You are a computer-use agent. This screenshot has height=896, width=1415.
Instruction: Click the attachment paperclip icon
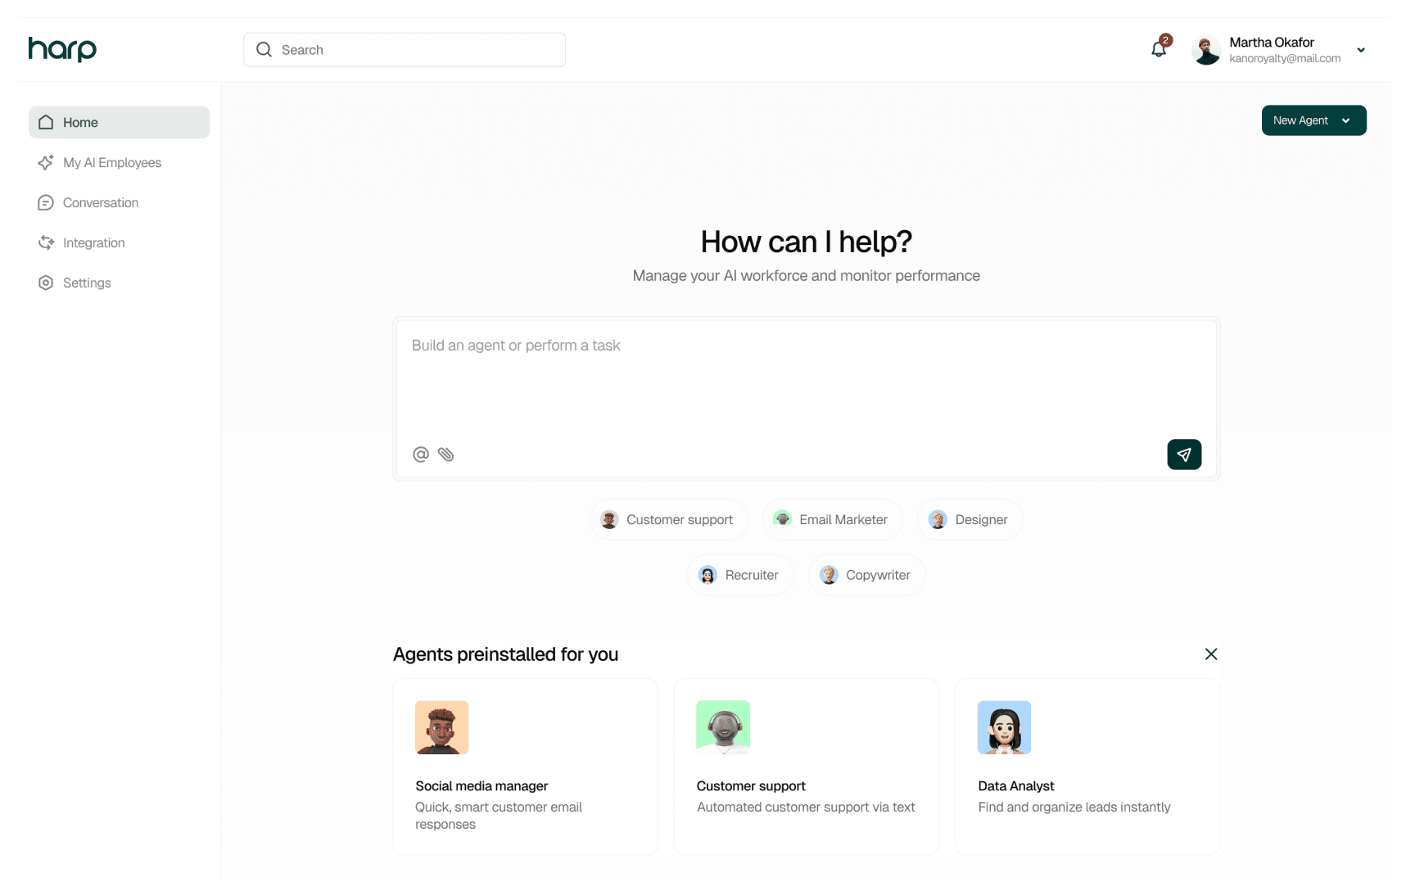tap(445, 454)
